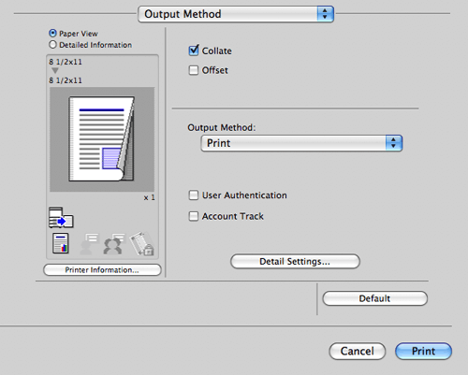Open the Output Method panel dropdown at top

click(x=236, y=14)
